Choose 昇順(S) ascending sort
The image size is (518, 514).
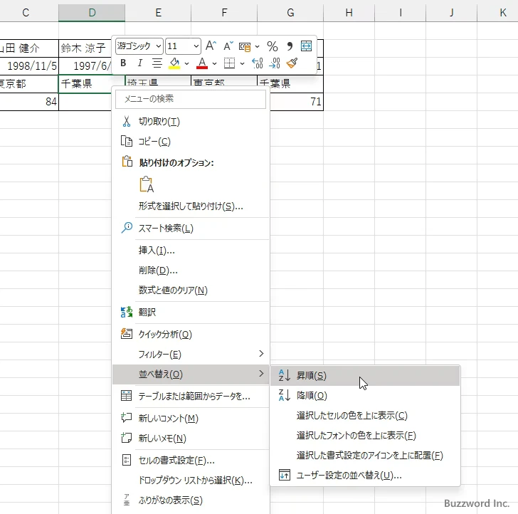tap(312, 375)
